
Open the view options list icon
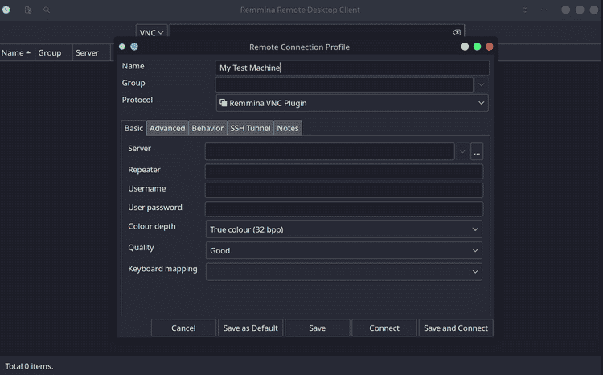click(x=526, y=10)
